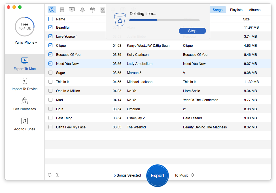Screen dimensions: 276x193
Task: Toggle the select-all checkbox in the header
Action: [50, 19]
